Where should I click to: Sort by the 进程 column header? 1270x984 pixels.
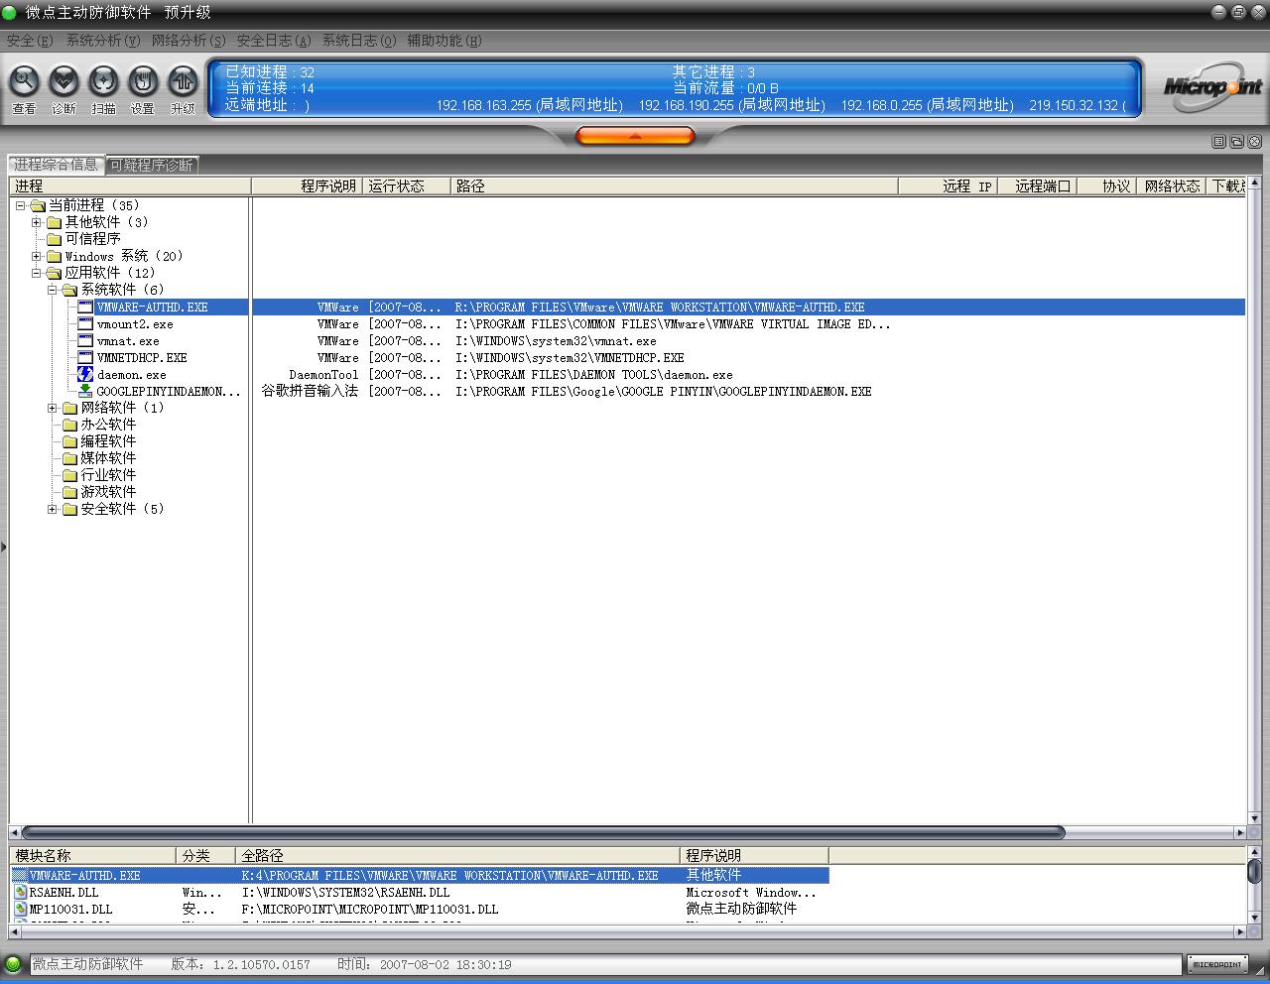(130, 186)
